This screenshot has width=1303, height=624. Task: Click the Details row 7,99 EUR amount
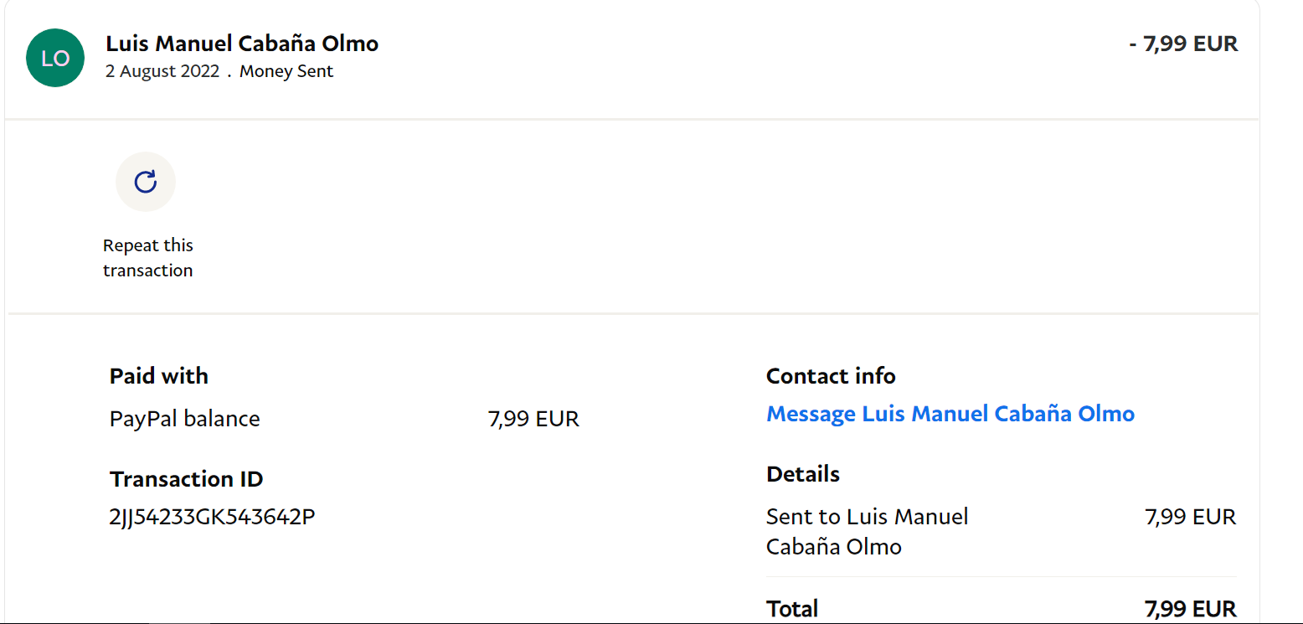click(x=1190, y=517)
